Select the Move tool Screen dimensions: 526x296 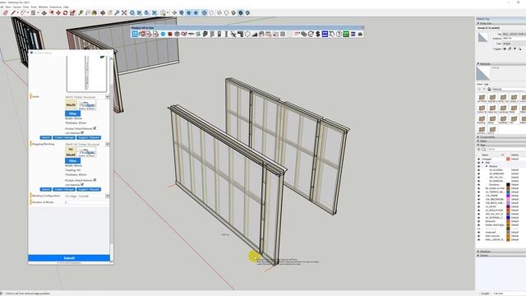pyautogui.click(x=58, y=13)
